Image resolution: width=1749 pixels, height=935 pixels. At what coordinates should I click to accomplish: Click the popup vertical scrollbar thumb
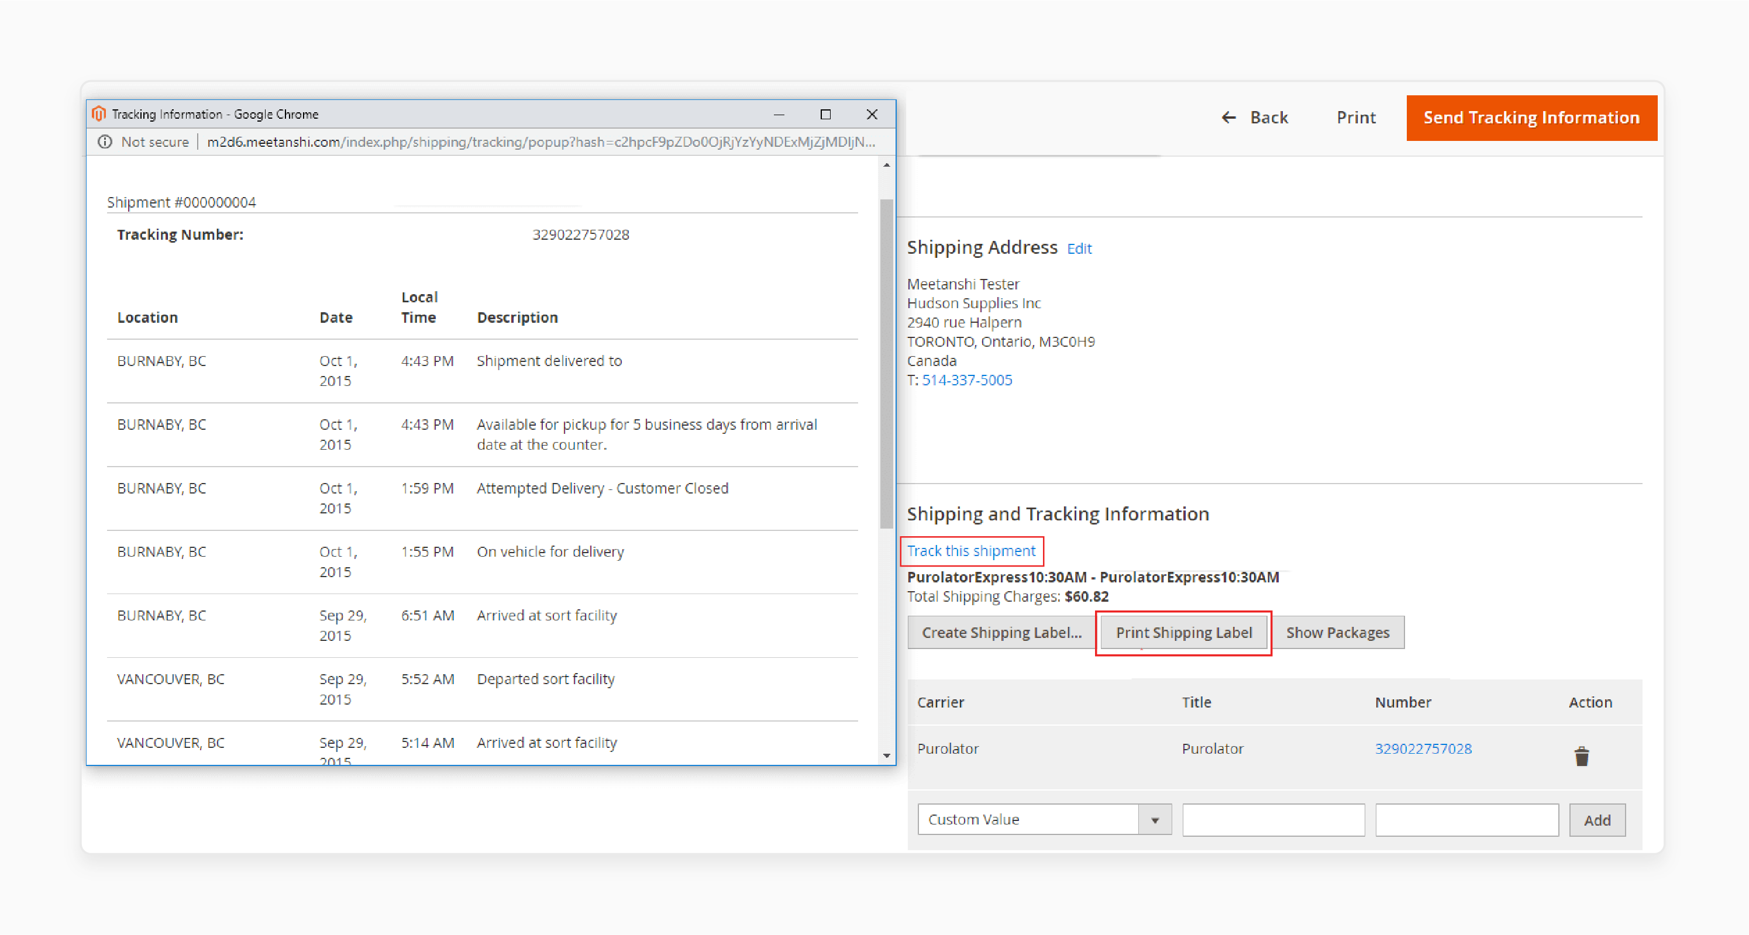(x=886, y=363)
